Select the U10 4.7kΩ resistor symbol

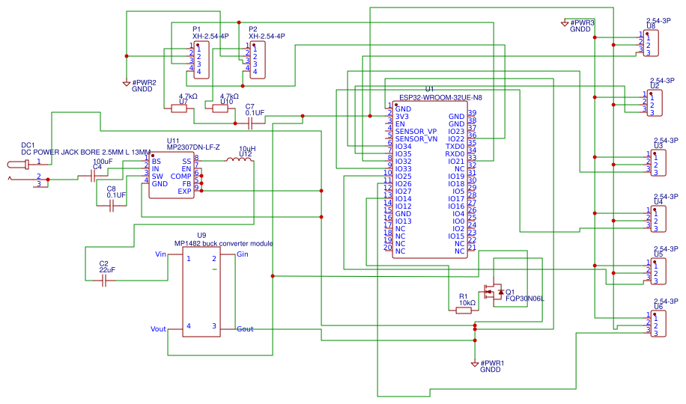click(x=219, y=108)
